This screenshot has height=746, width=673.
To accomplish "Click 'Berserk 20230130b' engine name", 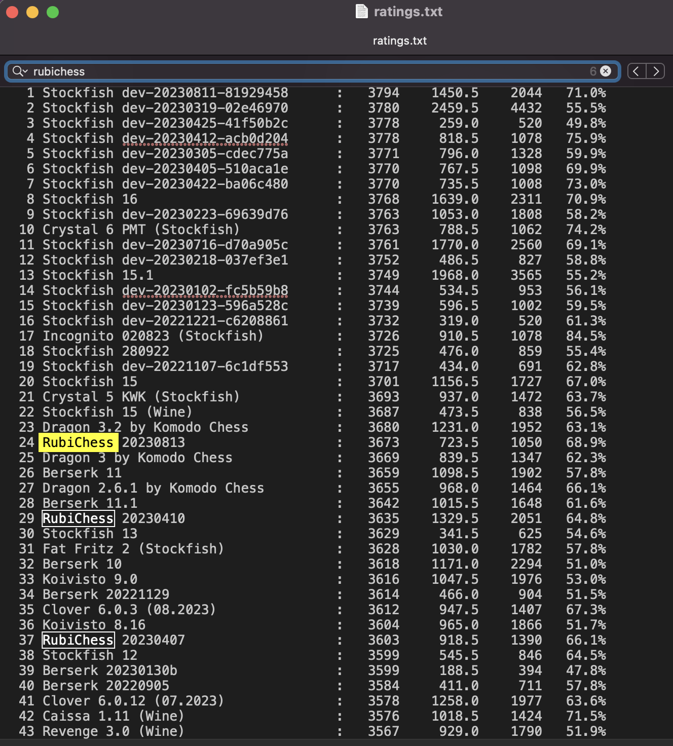I will 110,670.
